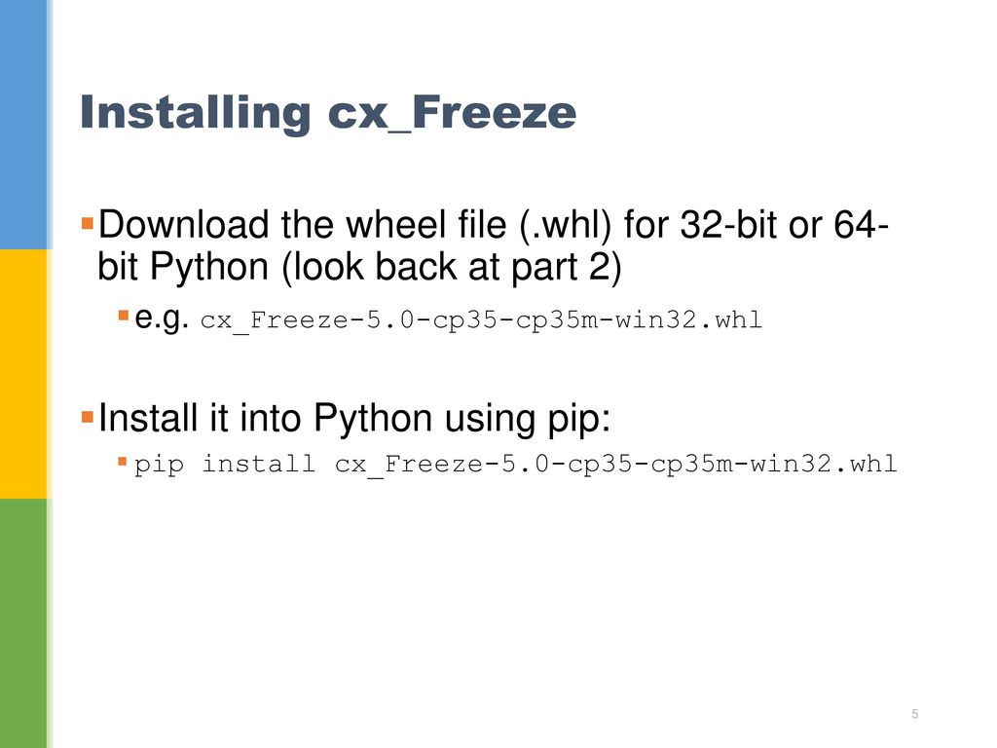Viewport: 997px width, 748px height.
Task: Click the word 'Installing' in the title
Action: (195, 113)
